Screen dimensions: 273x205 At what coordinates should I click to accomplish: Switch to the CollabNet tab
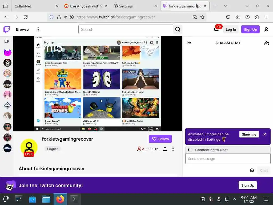click(36, 6)
